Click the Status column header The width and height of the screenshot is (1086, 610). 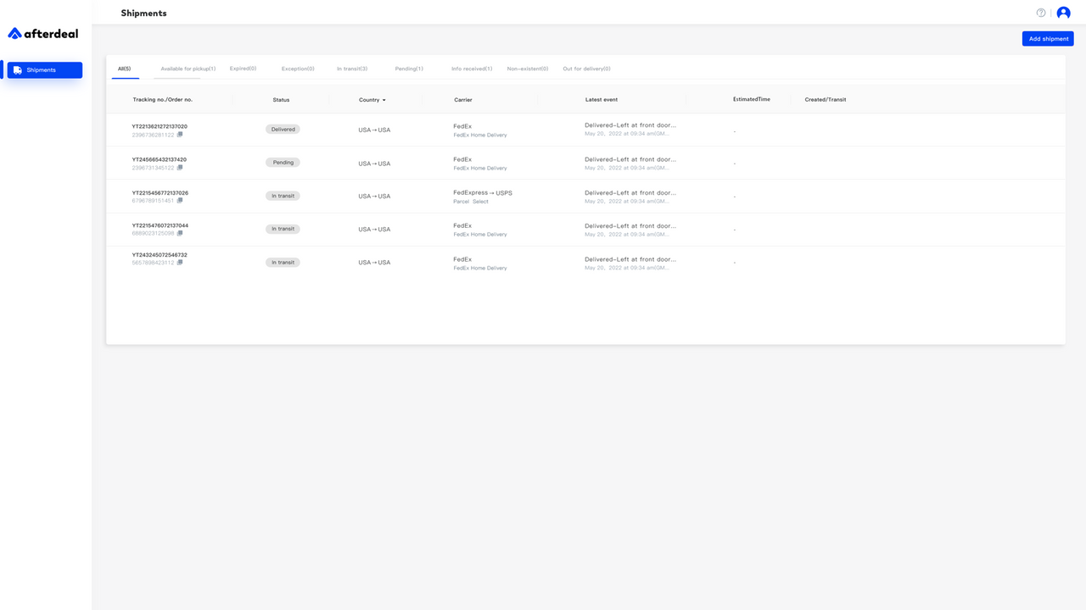pyautogui.click(x=281, y=100)
